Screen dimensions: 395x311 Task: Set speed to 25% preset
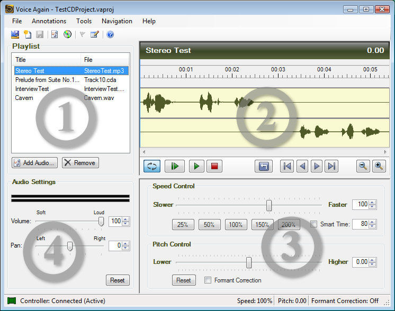(x=183, y=224)
